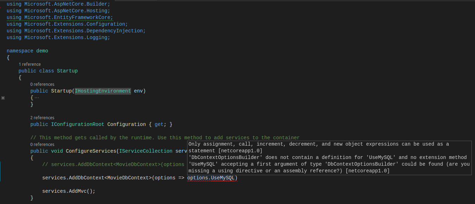This screenshot has height=204, width=475.
Task: Click the using Microsoft.AspNetCore.Builder line
Action: (58, 4)
